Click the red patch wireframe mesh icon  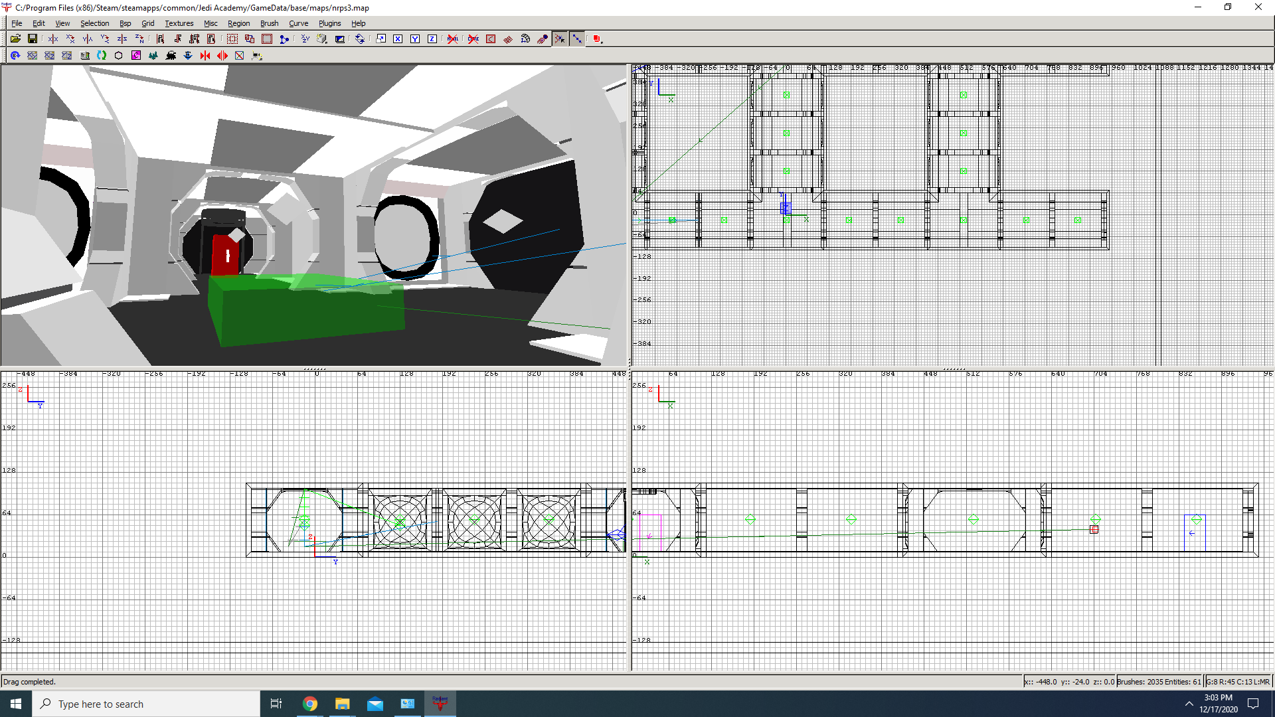tap(508, 39)
